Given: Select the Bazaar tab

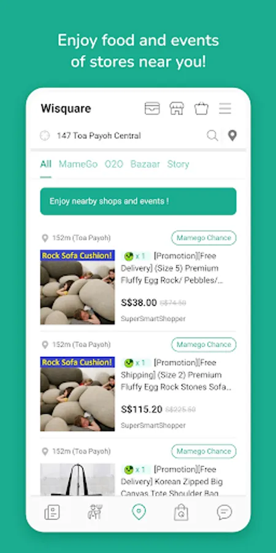Looking at the screenshot, I should coord(145,164).
